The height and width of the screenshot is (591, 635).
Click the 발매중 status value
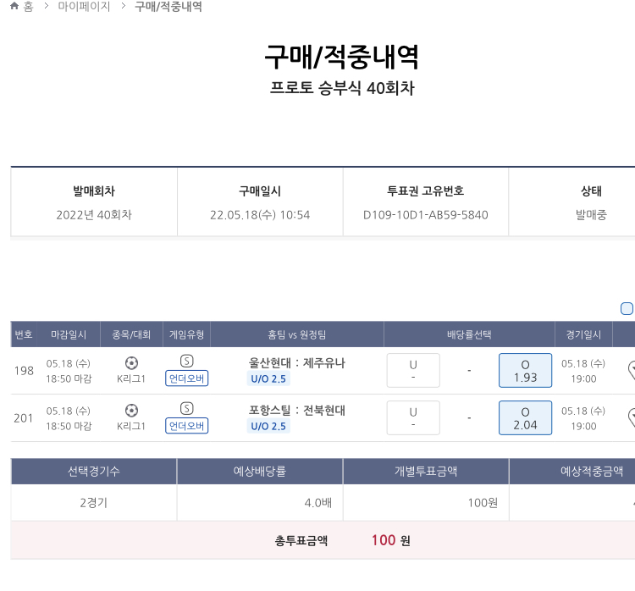click(591, 215)
